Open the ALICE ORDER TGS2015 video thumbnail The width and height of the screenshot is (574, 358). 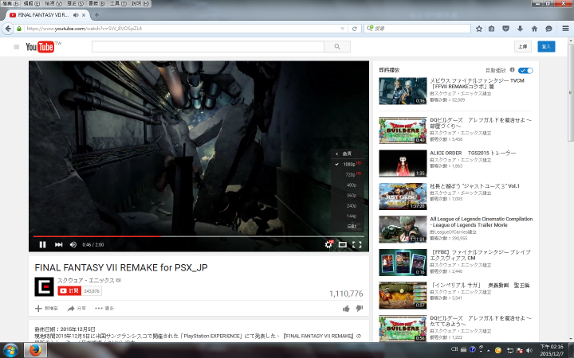coord(403,163)
